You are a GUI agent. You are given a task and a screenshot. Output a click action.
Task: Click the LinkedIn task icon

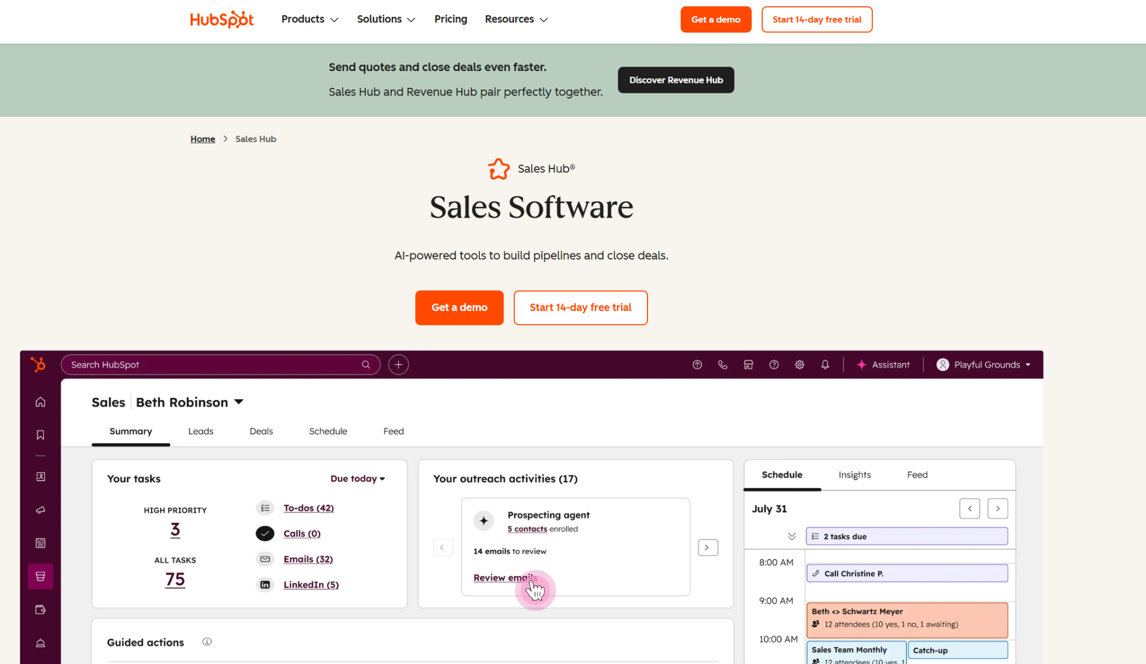[x=265, y=585]
